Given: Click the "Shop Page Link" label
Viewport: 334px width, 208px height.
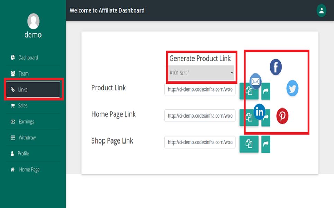Looking at the screenshot, I should pyautogui.click(x=112, y=141).
